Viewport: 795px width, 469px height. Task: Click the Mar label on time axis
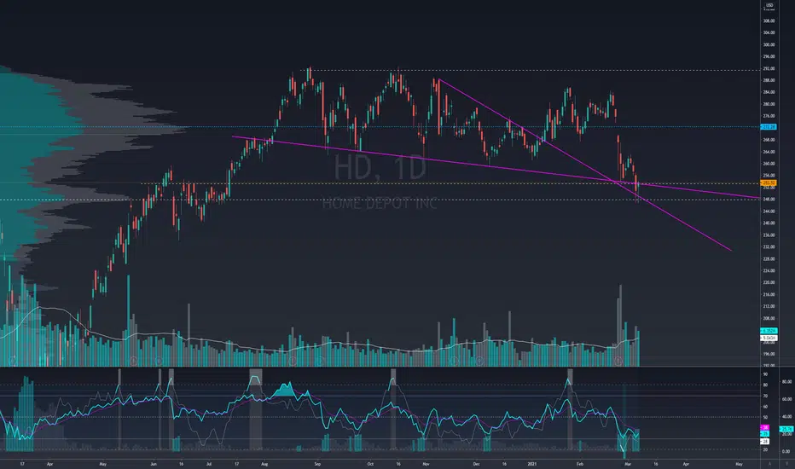point(628,464)
